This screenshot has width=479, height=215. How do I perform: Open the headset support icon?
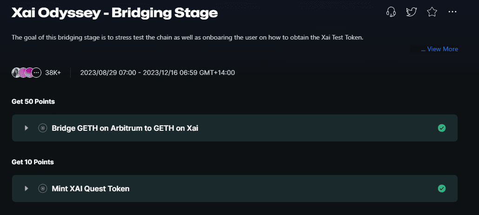click(391, 12)
